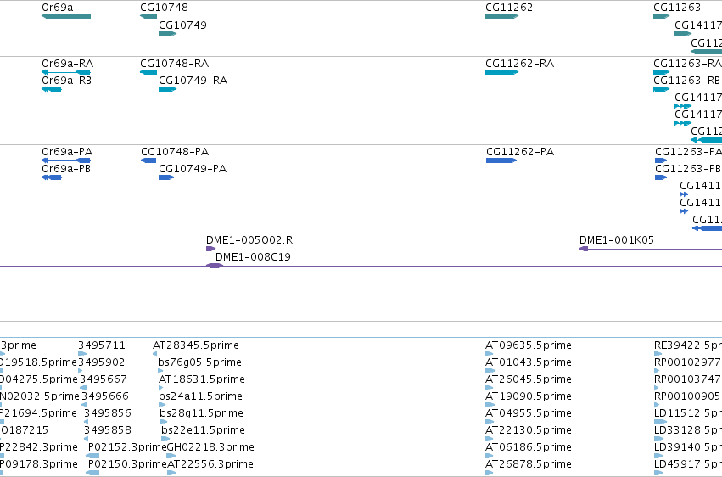Click the RE39422.5prime EST arrow
This screenshot has width=722, height=477.
[658, 354]
